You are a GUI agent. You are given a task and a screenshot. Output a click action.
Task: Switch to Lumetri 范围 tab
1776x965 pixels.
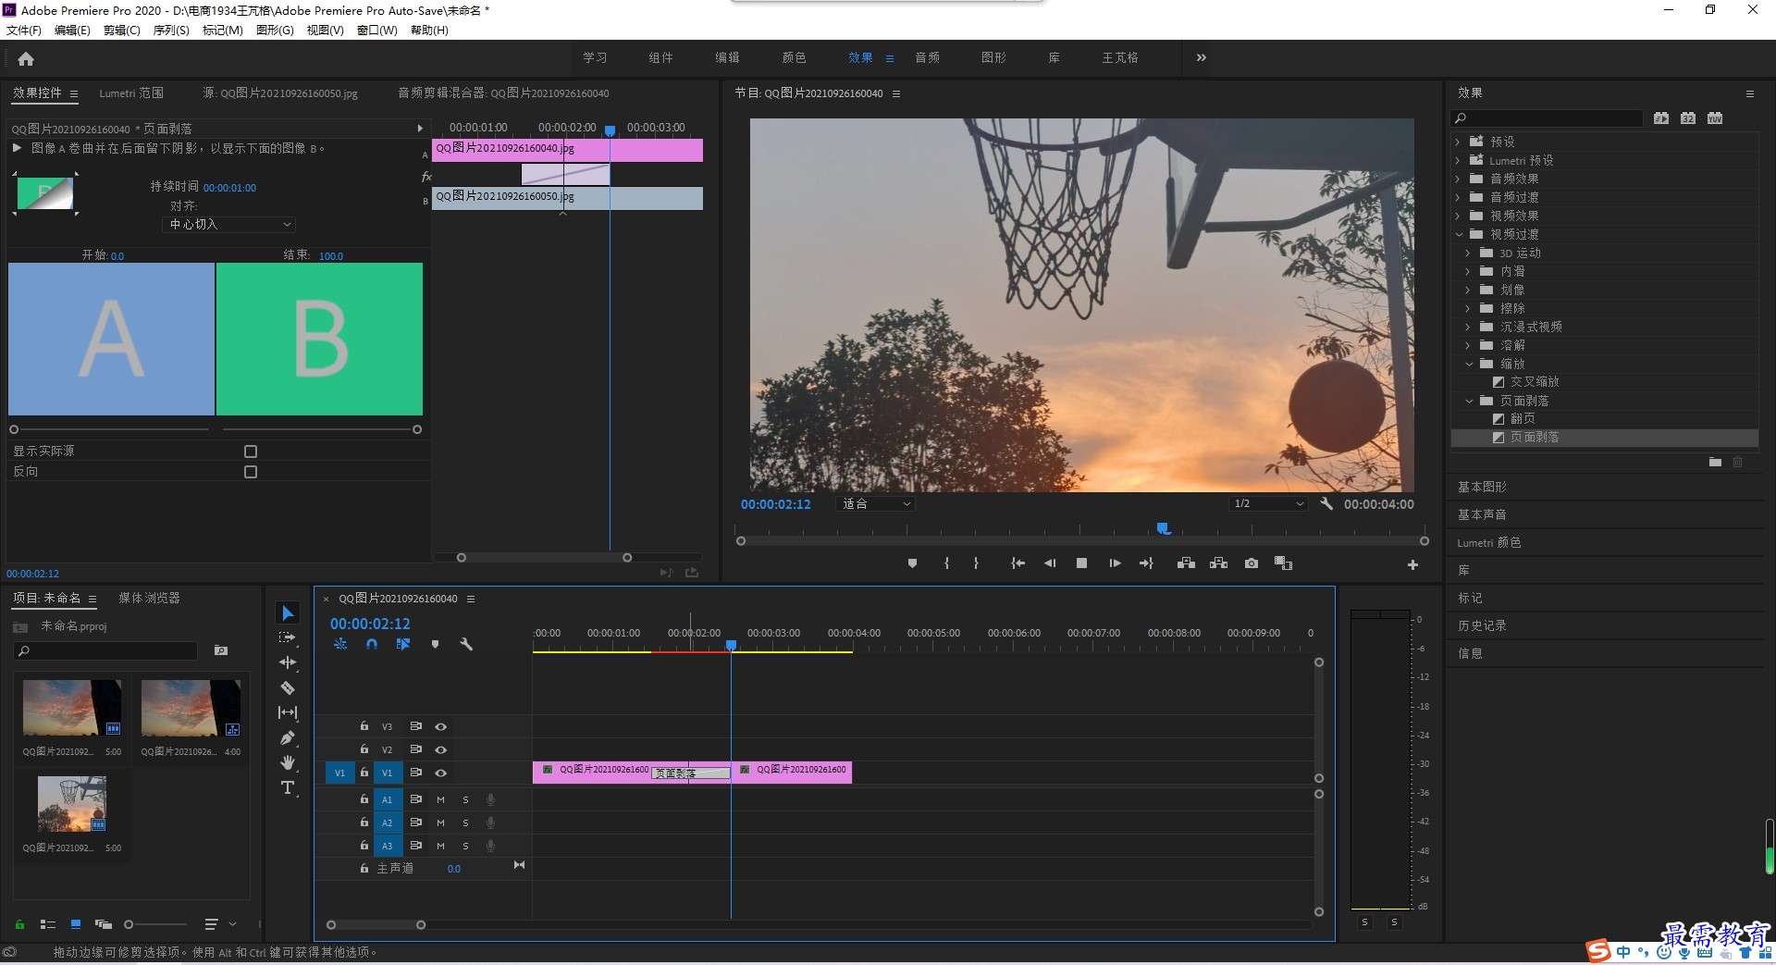tap(131, 93)
